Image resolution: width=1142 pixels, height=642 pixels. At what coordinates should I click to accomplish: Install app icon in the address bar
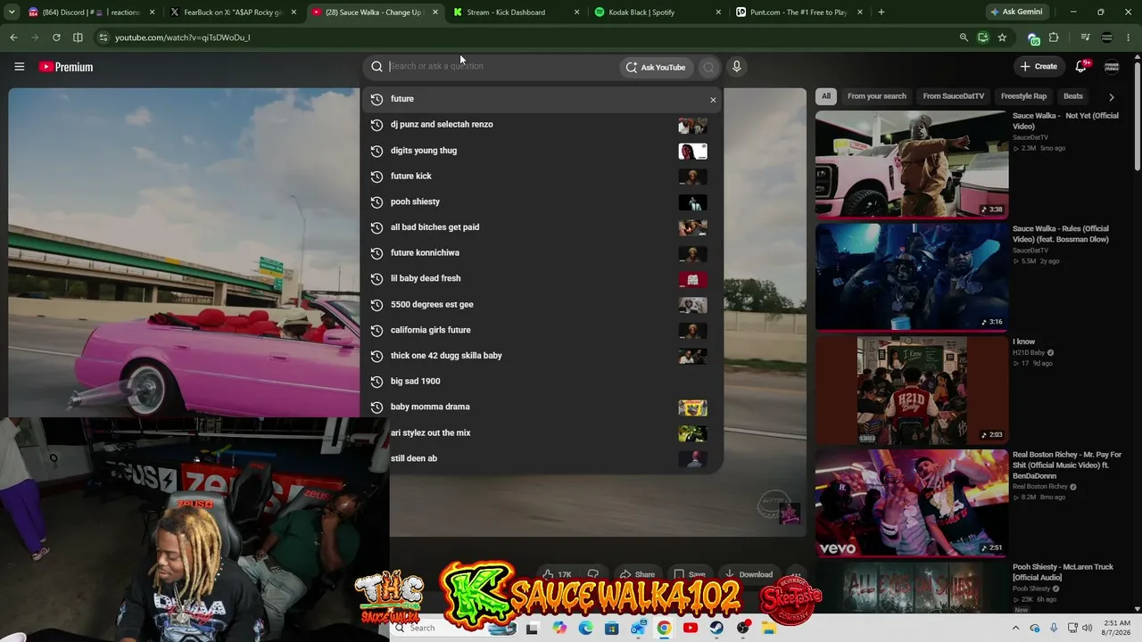point(982,37)
